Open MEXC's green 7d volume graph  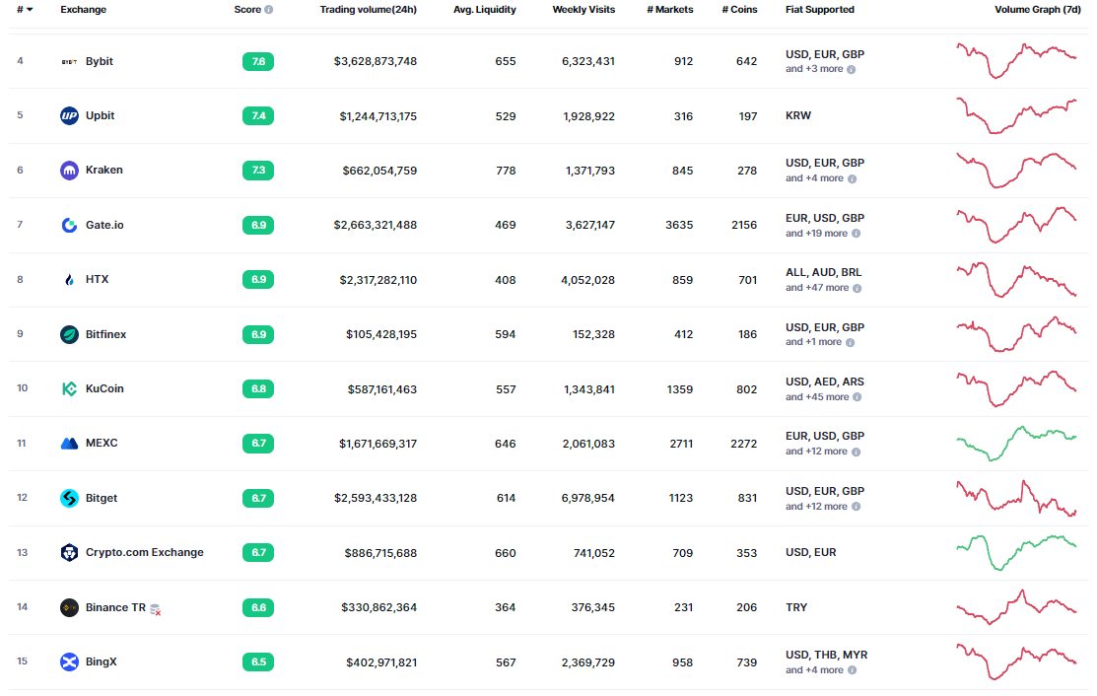(1017, 444)
